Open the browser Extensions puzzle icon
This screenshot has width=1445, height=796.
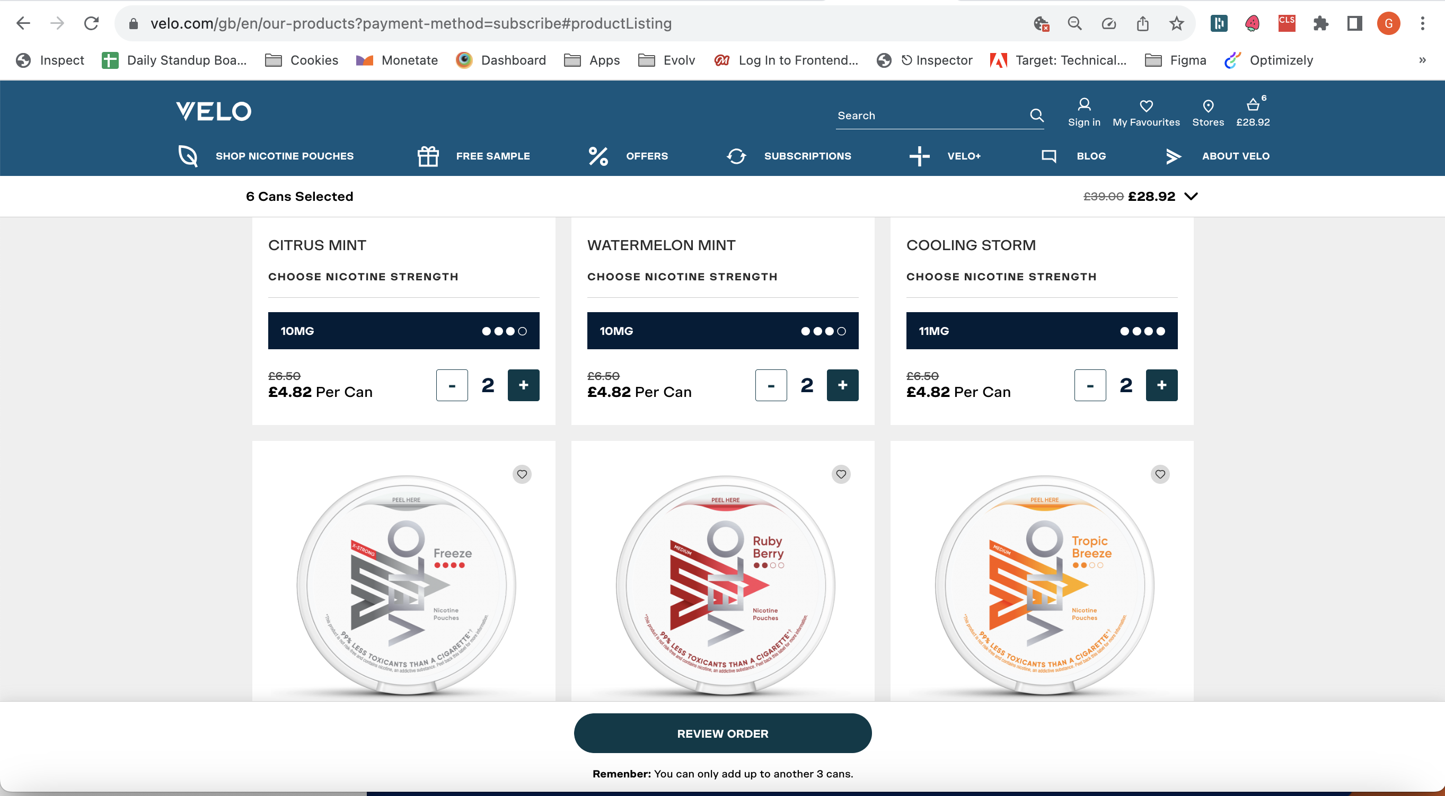click(1320, 23)
